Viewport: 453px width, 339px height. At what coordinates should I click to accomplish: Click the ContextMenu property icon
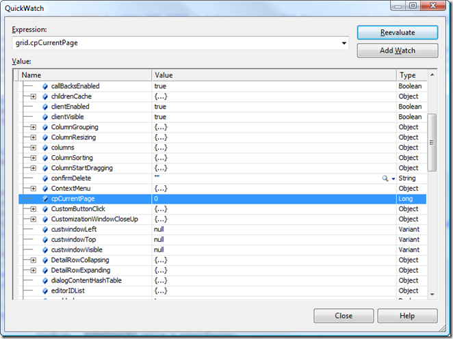pyautogui.click(x=45, y=189)
